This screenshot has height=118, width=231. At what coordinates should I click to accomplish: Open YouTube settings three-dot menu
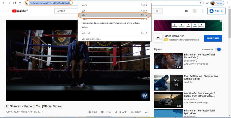[203, 11]
